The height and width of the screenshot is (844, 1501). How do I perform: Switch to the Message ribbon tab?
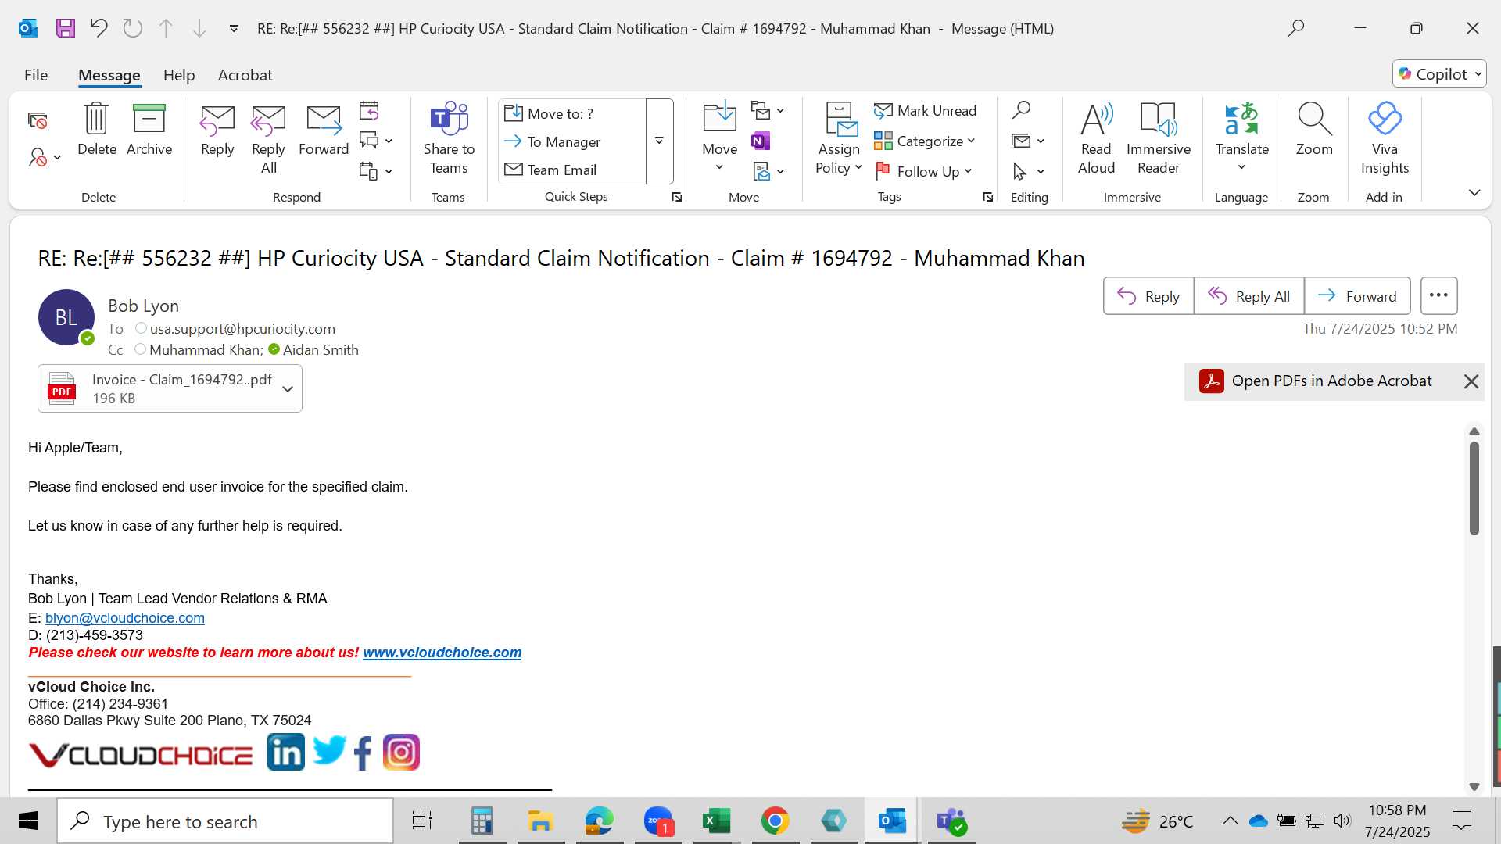109,75
